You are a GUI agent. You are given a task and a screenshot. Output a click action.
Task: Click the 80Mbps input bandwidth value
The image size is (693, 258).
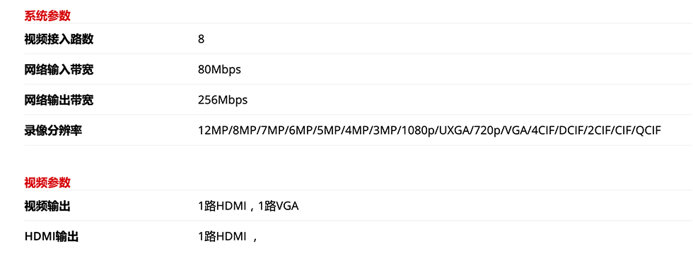[220, 70]
